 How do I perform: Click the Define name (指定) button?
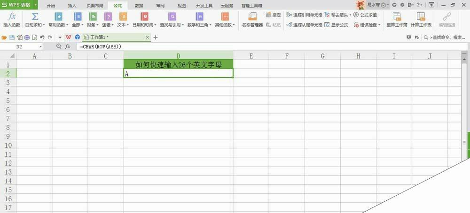click(274, 15)
